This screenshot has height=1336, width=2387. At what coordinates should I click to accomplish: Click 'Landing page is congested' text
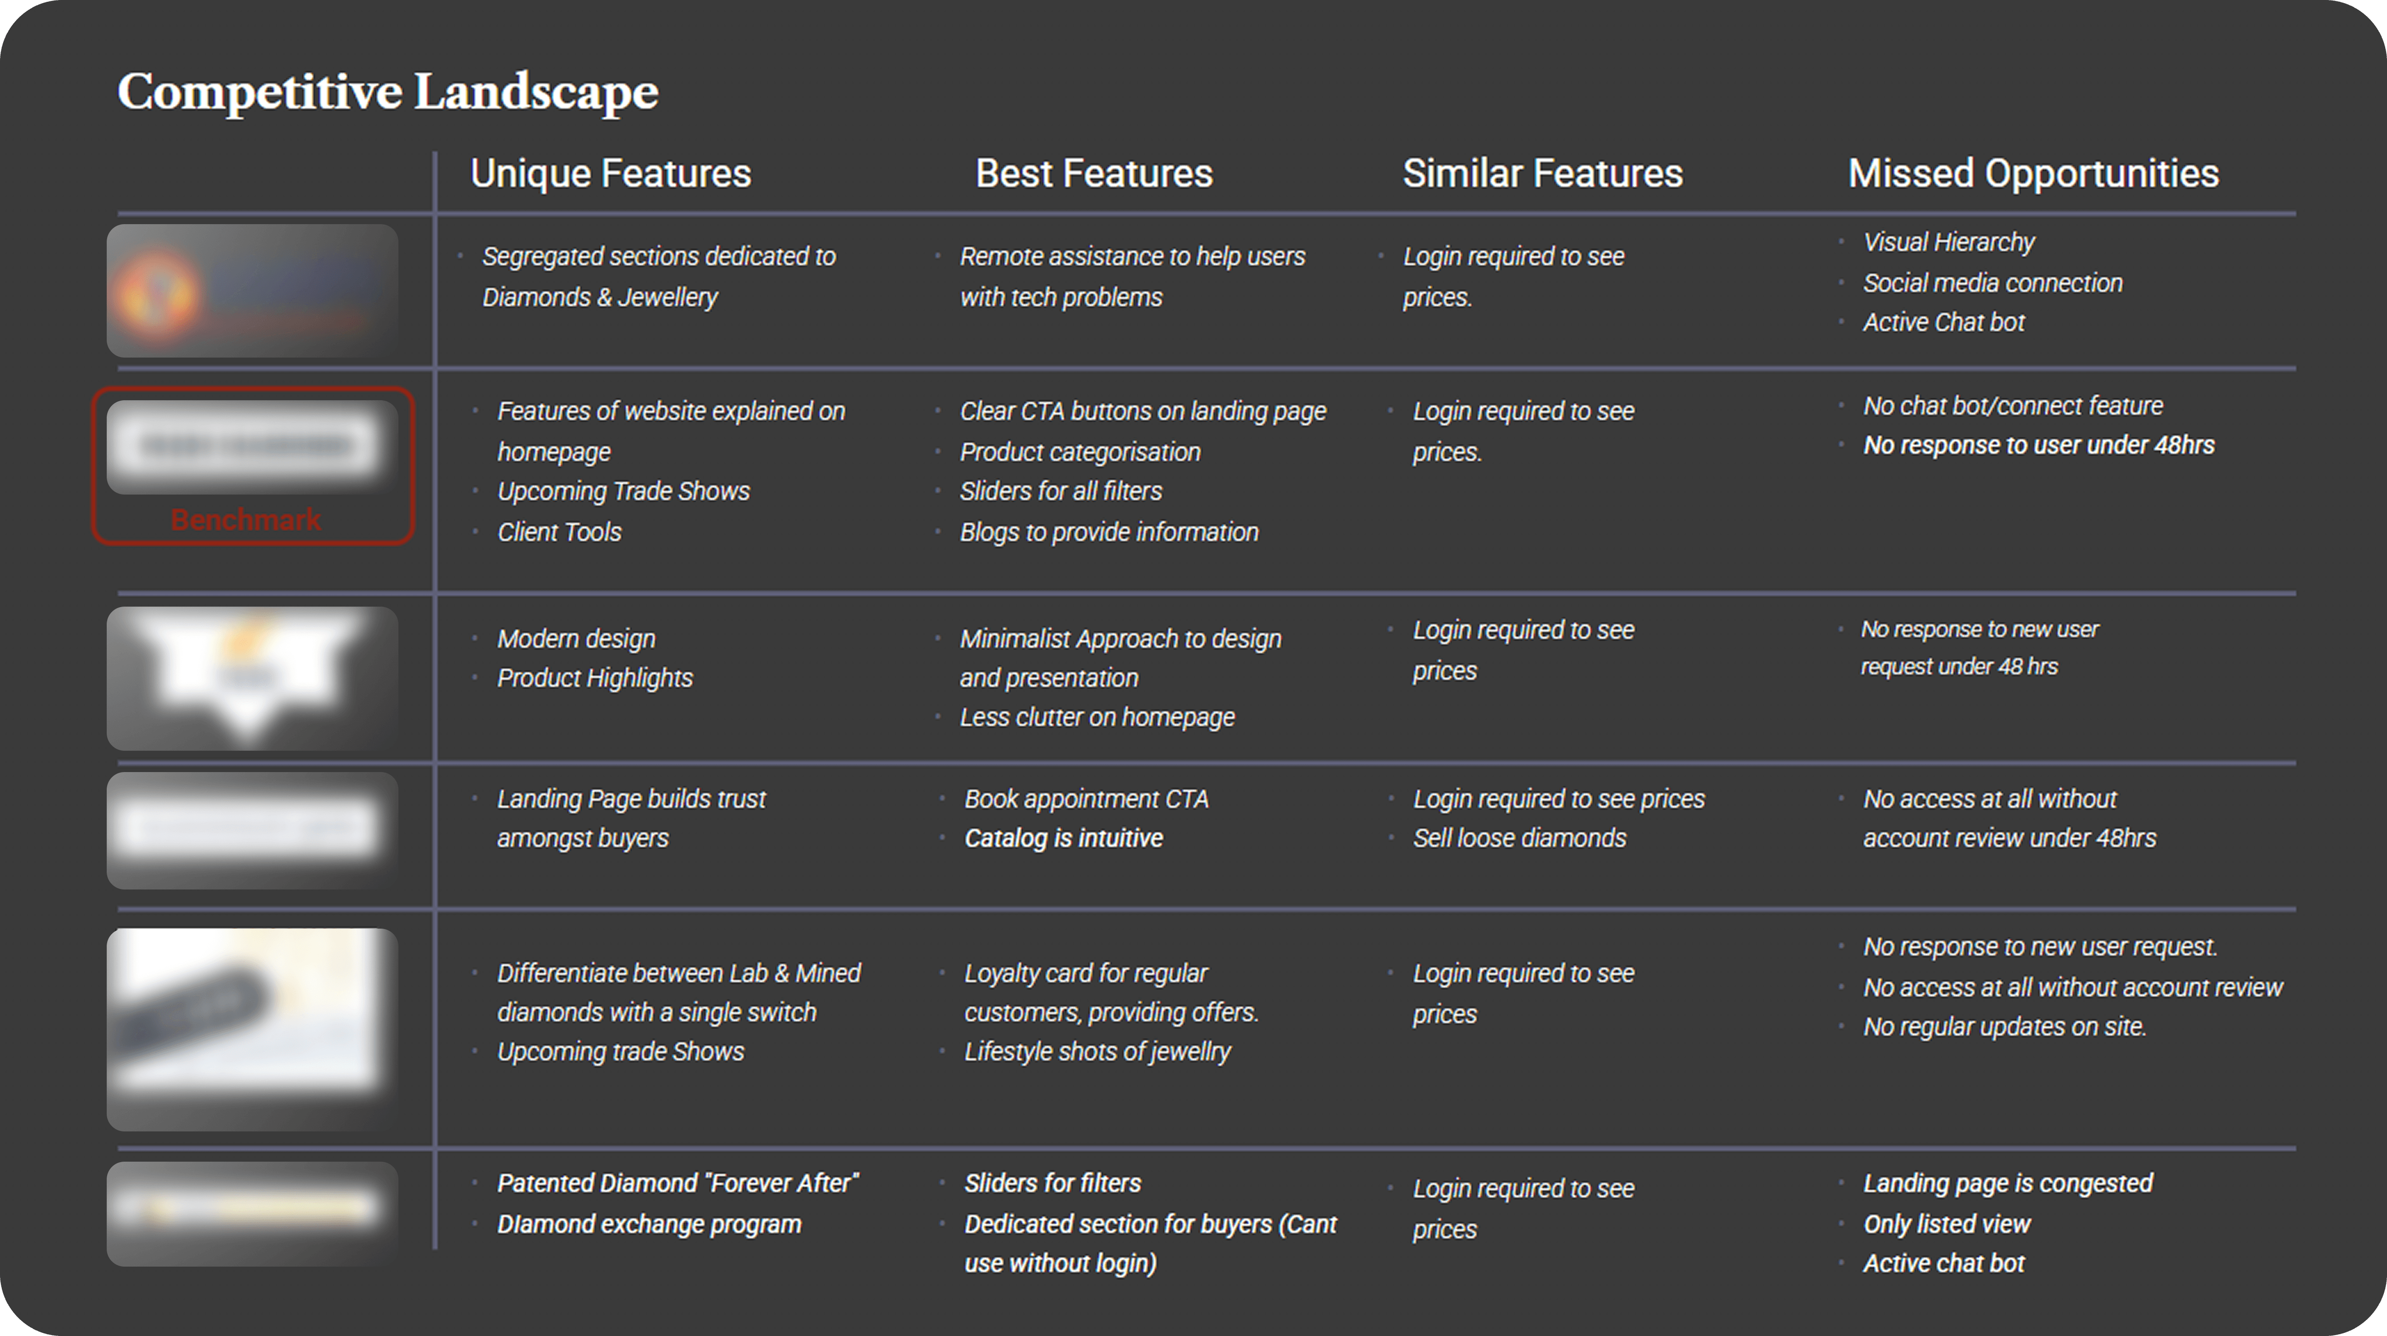coord(2008,1183)
